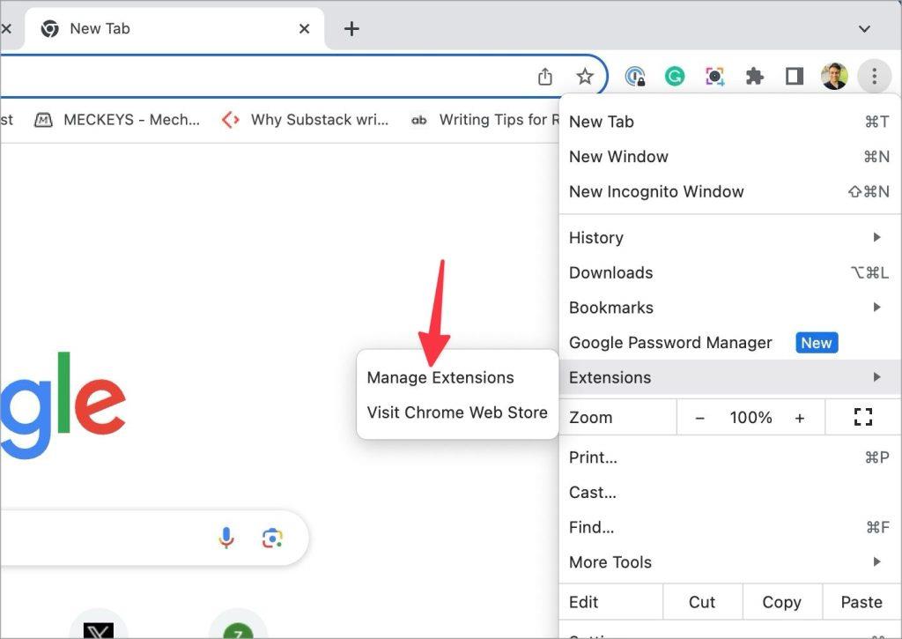Select New Tab from Chrome menu

729,122
